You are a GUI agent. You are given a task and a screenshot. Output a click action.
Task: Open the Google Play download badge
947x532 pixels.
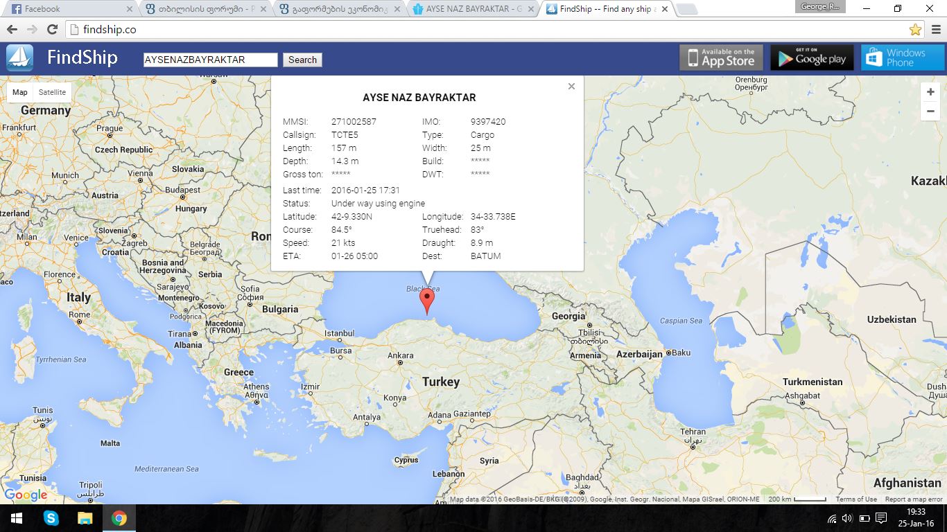[812, 58]
